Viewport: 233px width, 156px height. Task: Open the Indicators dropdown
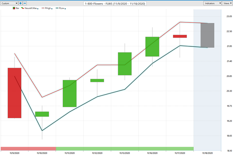coord(212,3)
